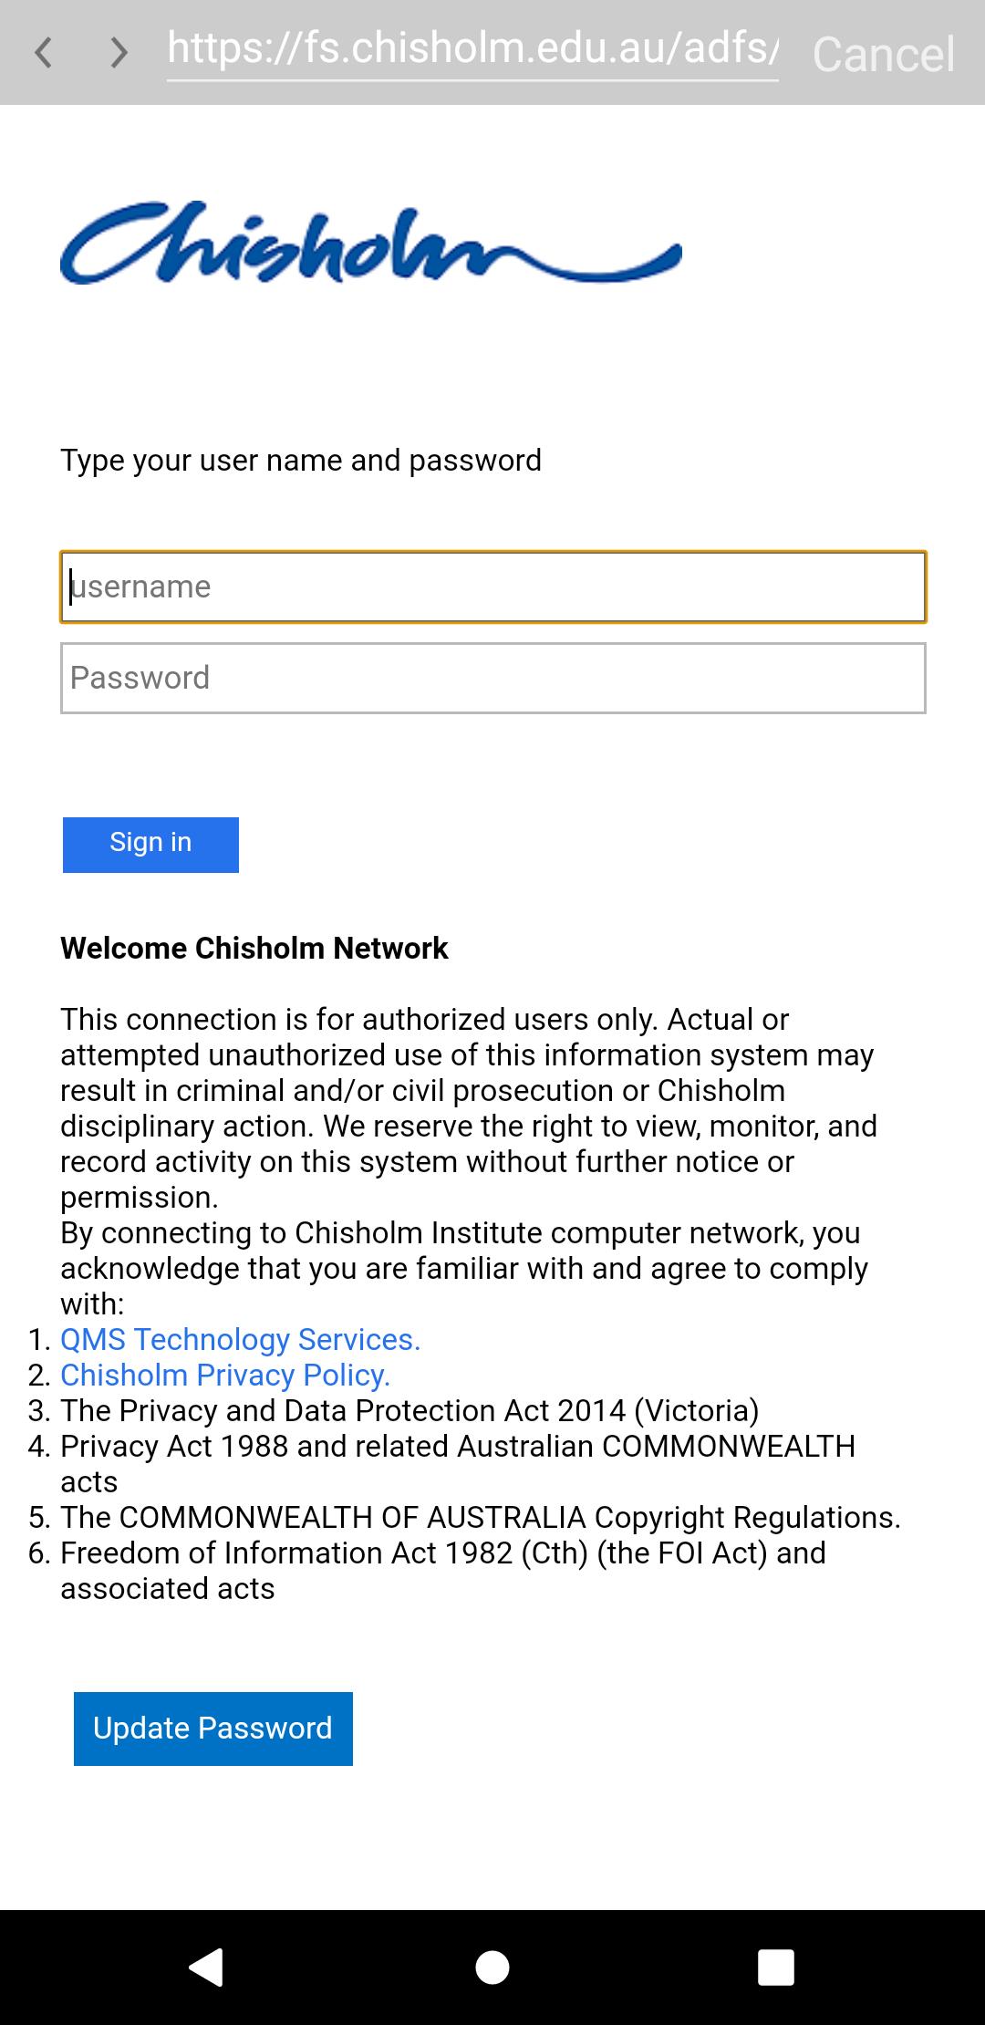
Task: Focus the fs.chisholm.edu.au URL address bar
Action: tap(472, 49)
